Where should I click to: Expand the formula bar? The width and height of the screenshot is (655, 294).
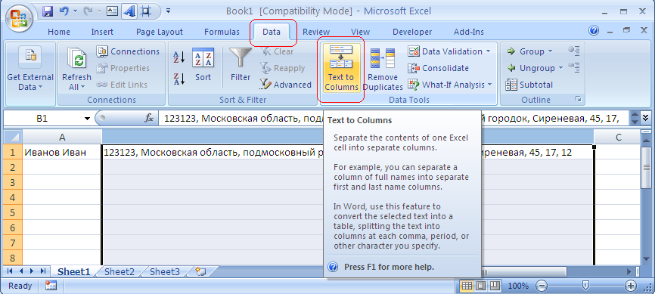click(646, 118)
